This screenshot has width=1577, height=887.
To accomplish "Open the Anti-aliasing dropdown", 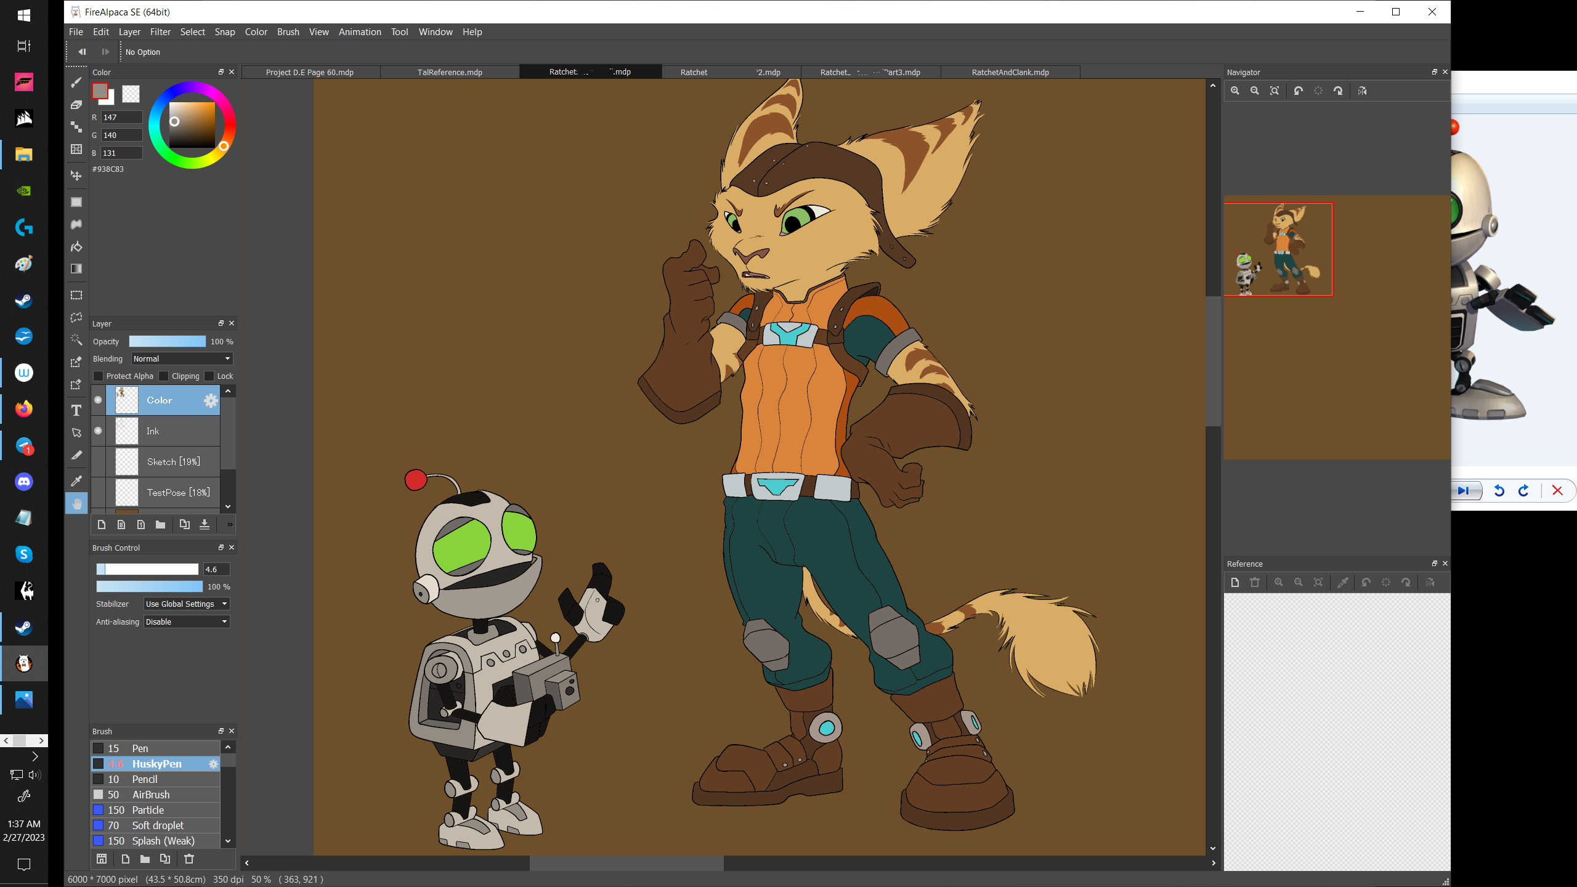I will coord(187,622).
